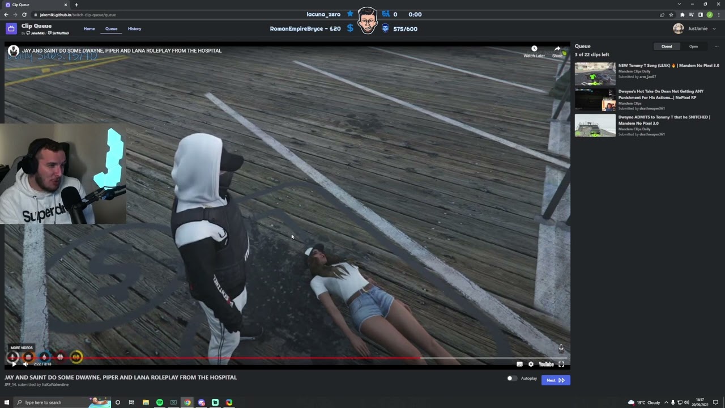Image resolution: width=725 pixels, height=408 pixels.
Task: Open Task View from taskbar
Action: [131, 402]
